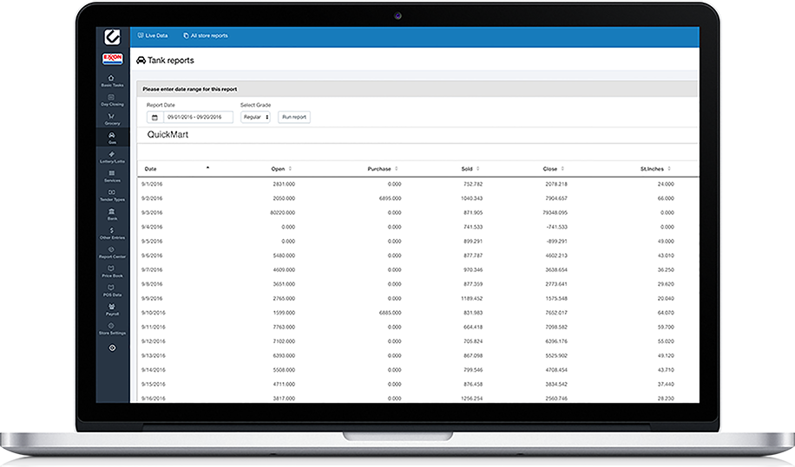Click St.Inches value 64.070
The height and width of the screenshot is (467, 795).
point(666,313)
